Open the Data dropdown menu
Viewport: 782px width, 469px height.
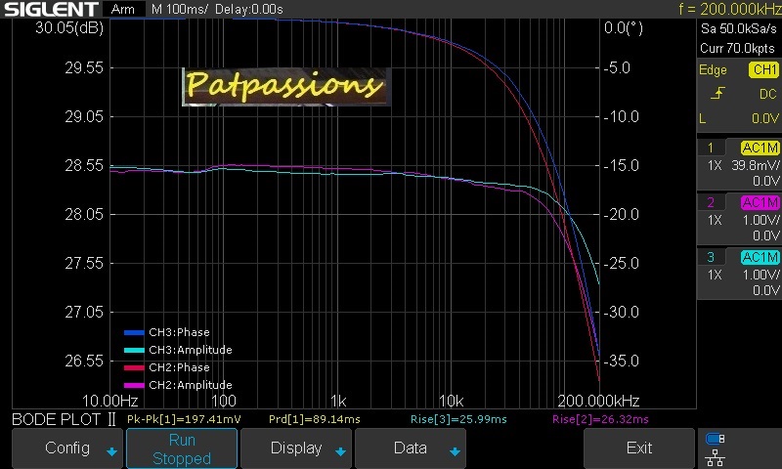point(410,448)
